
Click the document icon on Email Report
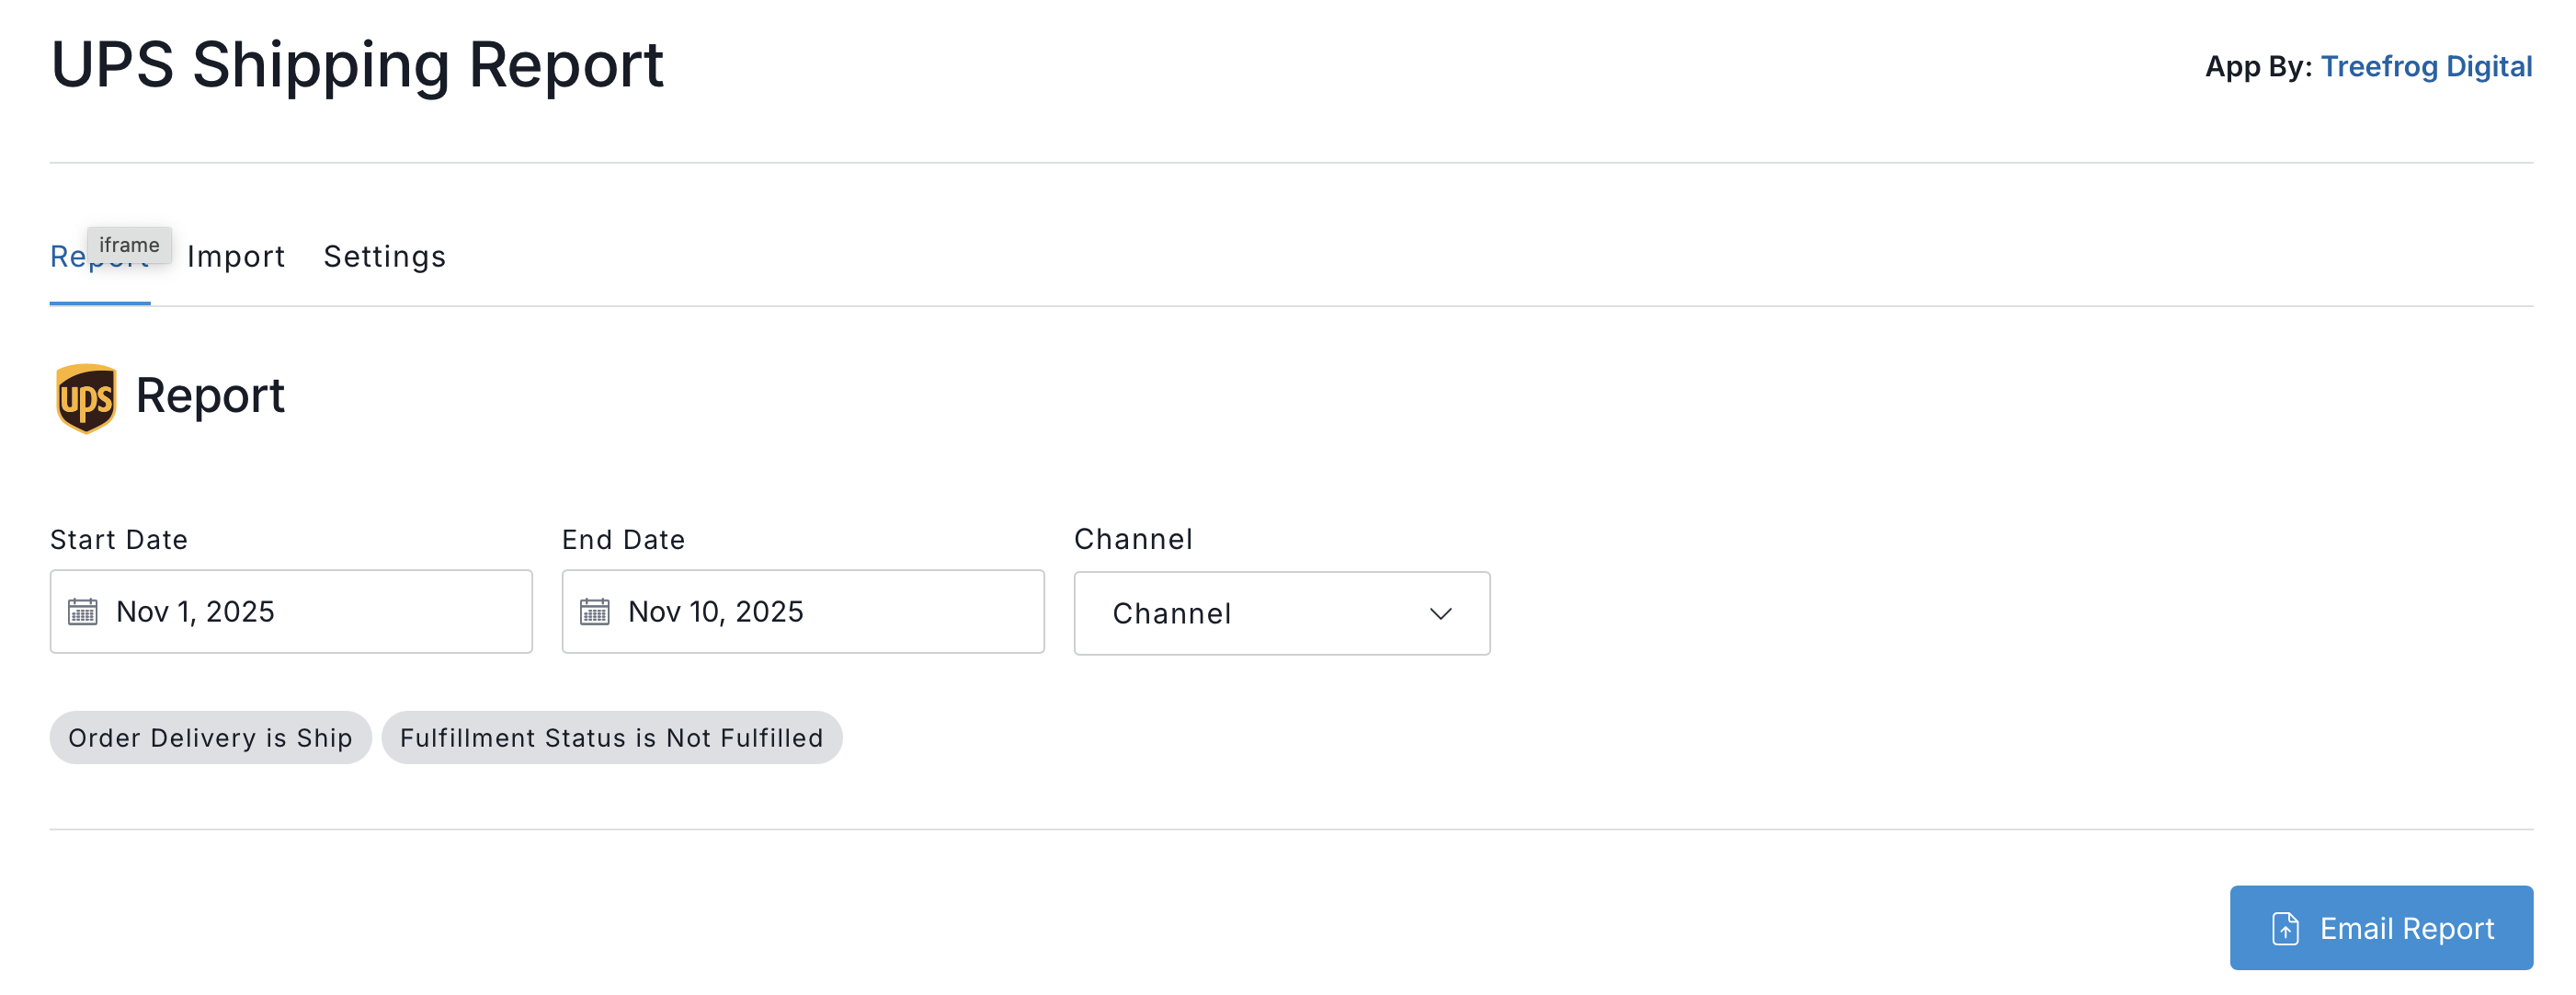[x=2285, y=928]
